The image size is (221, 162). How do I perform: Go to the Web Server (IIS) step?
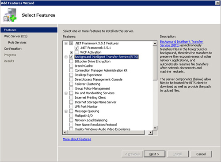tap(15, 36)
